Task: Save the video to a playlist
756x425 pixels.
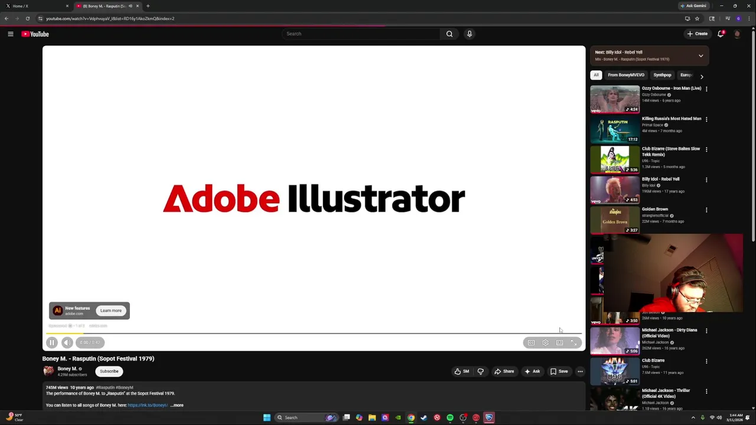Action: (559, 371)
